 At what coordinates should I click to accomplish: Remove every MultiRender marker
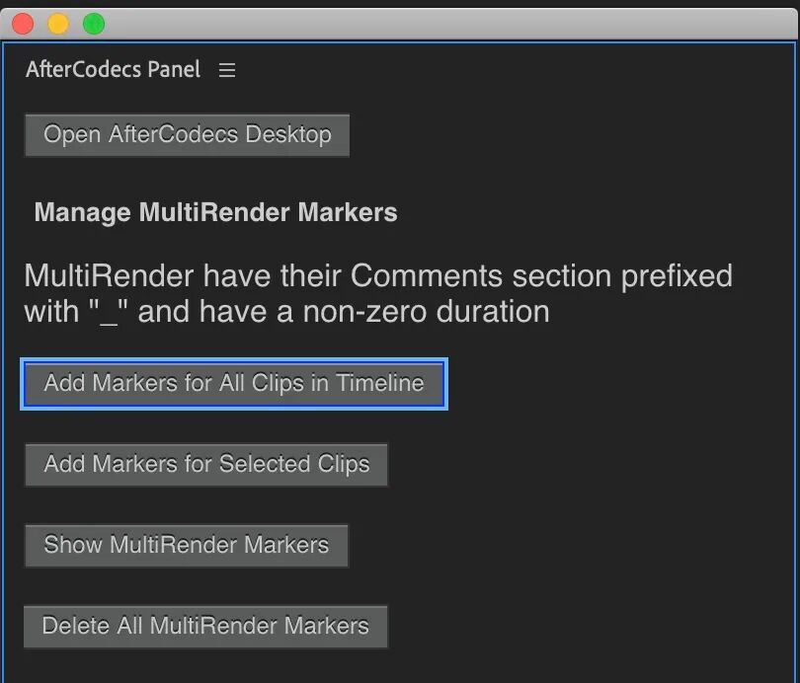tap(205, 626)
